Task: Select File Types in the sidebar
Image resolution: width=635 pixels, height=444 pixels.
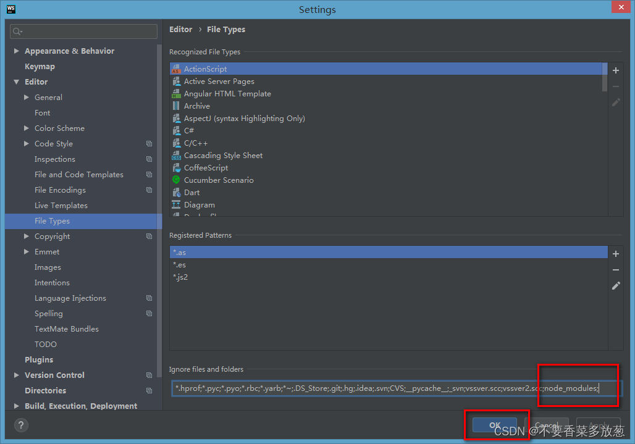Action: (52, 220)
